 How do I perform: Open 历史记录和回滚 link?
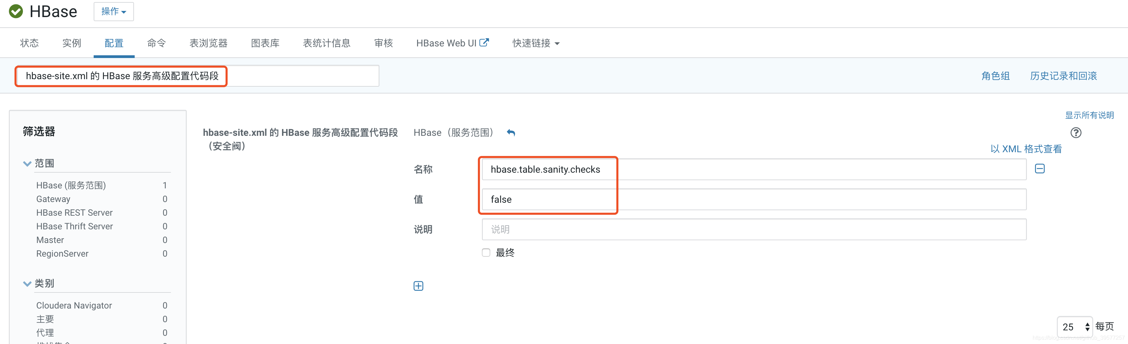[1063, 76]
